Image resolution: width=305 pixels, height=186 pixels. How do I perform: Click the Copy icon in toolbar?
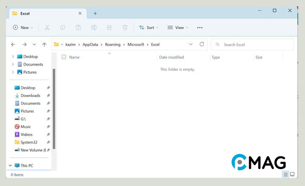(63, 27)
